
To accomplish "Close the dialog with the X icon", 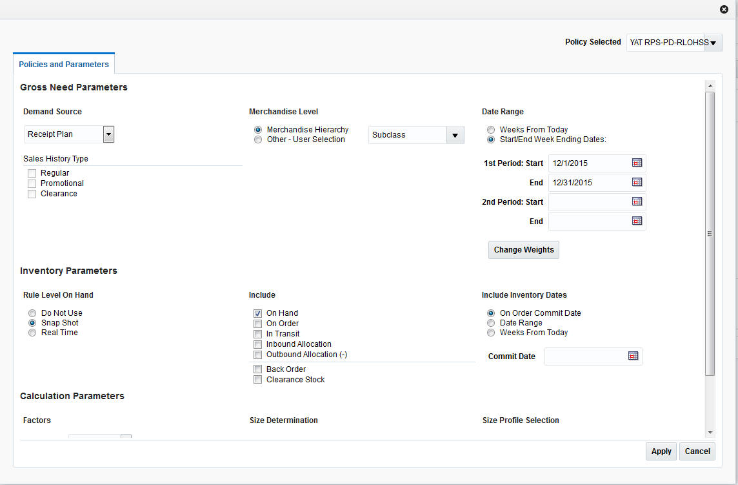I will tap(724, 9).
